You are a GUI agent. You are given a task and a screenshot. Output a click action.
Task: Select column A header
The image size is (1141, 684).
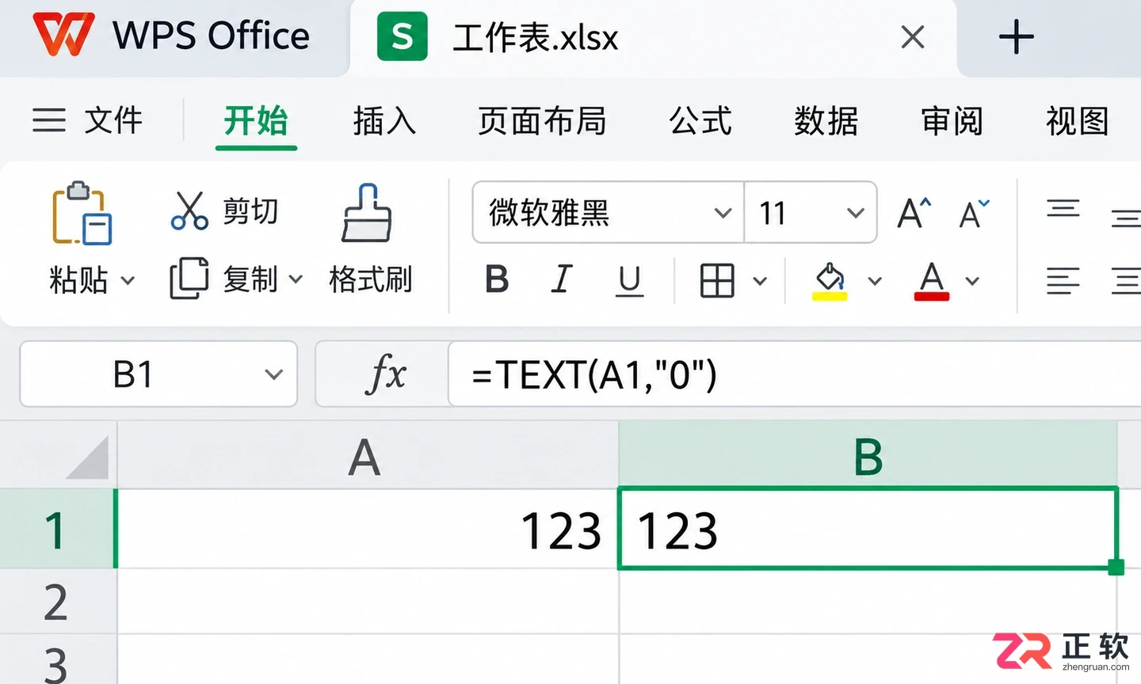(368, 457)
